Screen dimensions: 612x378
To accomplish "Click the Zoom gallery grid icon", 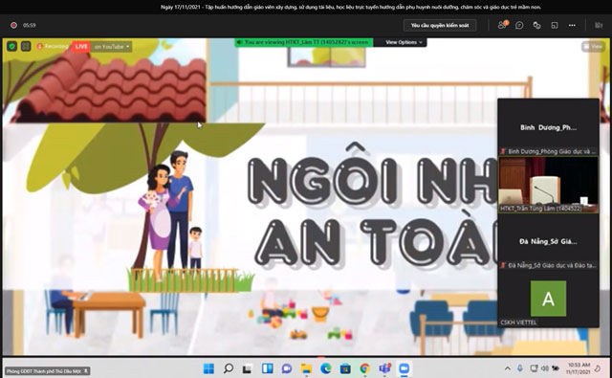I will tap(26, 47).
